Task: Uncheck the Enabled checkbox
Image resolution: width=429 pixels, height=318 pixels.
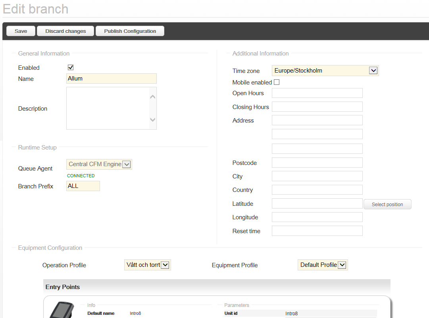Action: tap(71, 67)
